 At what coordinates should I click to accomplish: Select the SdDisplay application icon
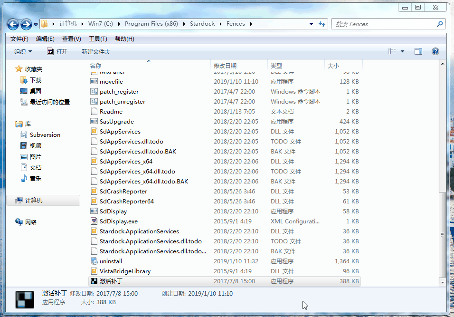pyautogui.click(x=94, y=211)
